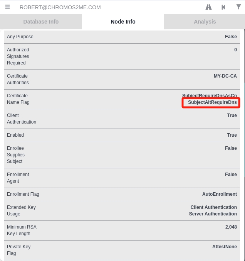The height and width of the screenshot is (261, 245).
Task: Click the Minimum RSA Key Length value 2,048
Action: [231, 227]
